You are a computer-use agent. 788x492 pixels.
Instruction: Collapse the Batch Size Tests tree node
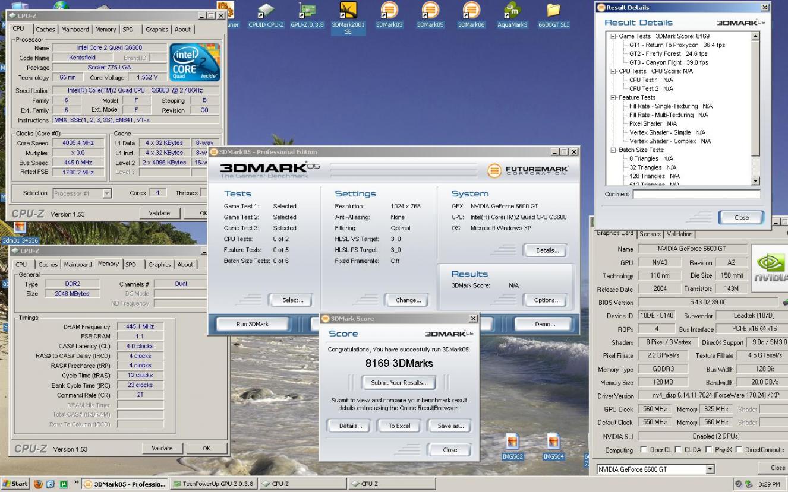[614, 150]
